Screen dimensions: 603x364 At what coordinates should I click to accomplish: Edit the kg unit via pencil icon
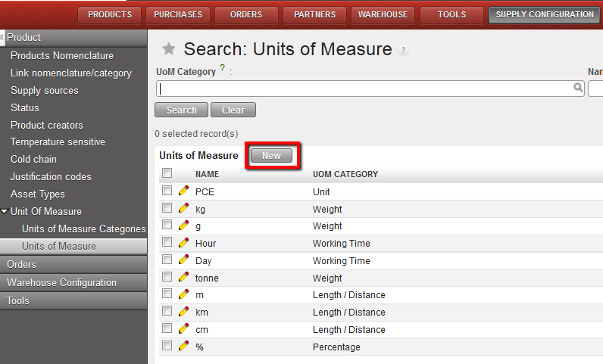click(183, 209)
